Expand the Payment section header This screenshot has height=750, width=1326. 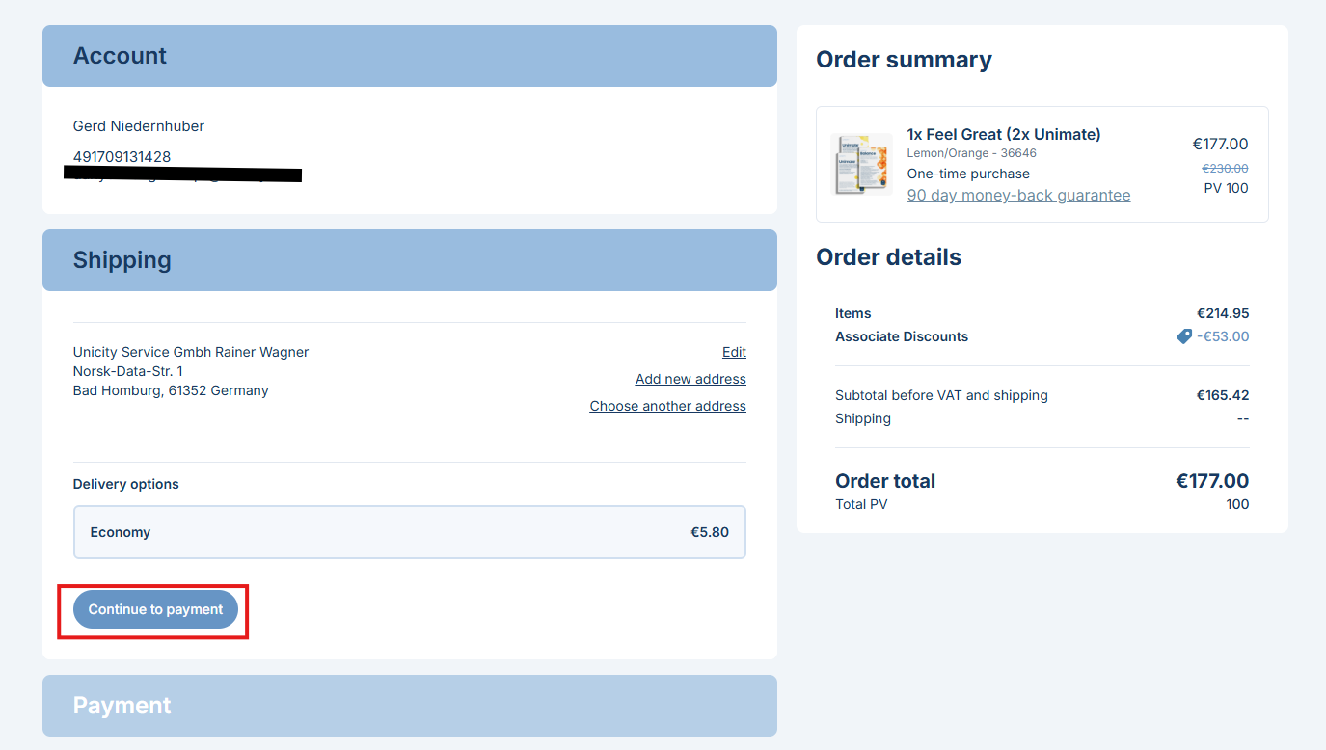coord(409,706)
